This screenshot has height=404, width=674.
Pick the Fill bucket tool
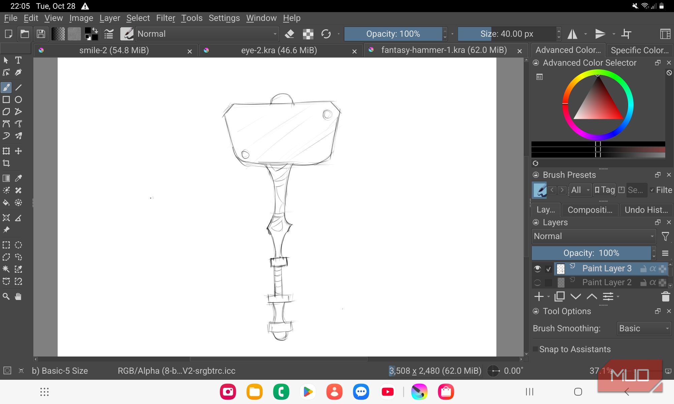click(6, 202)
